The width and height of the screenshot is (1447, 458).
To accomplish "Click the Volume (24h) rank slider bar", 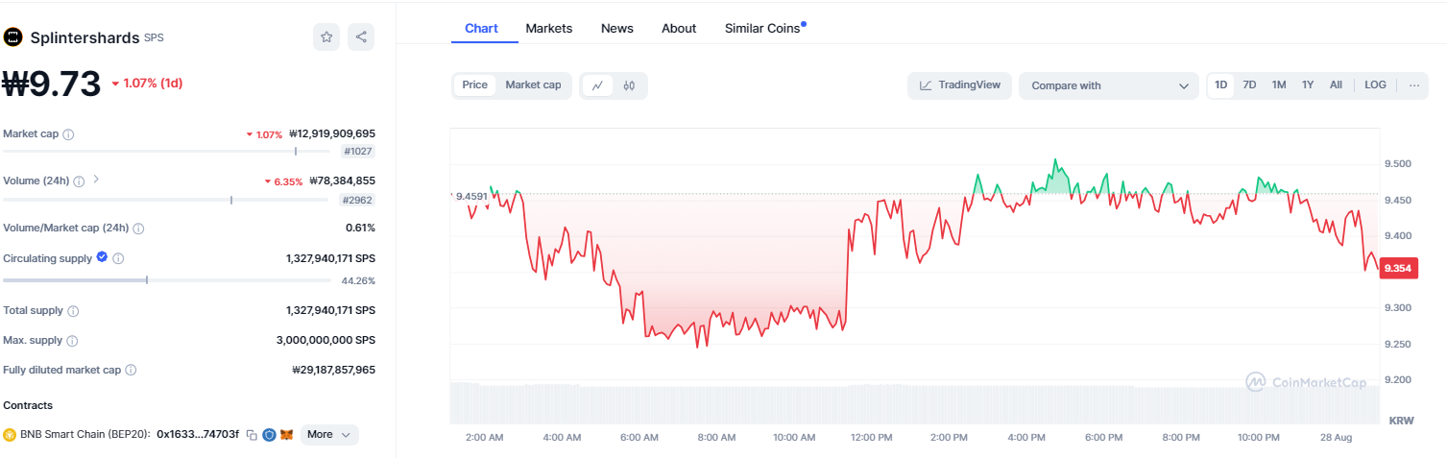I will [169, 200].
